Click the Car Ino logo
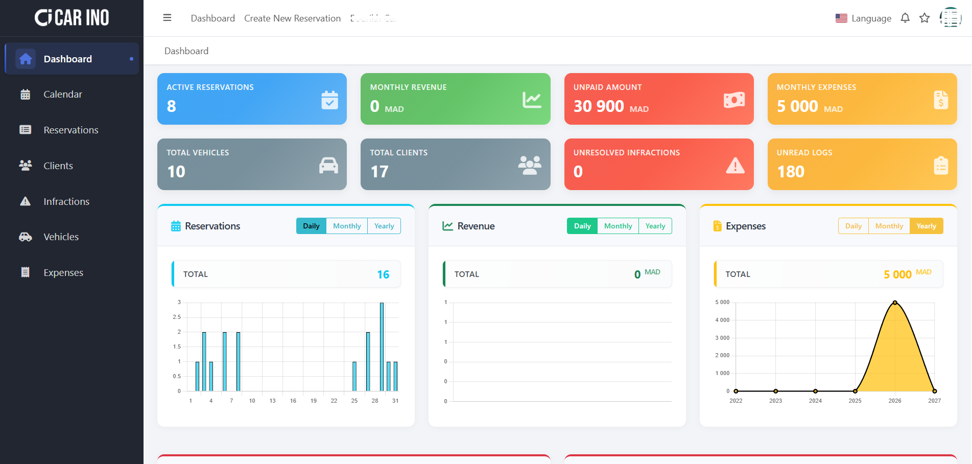The width and height of the screenshot is (972, 464). (x=72, y=17)
